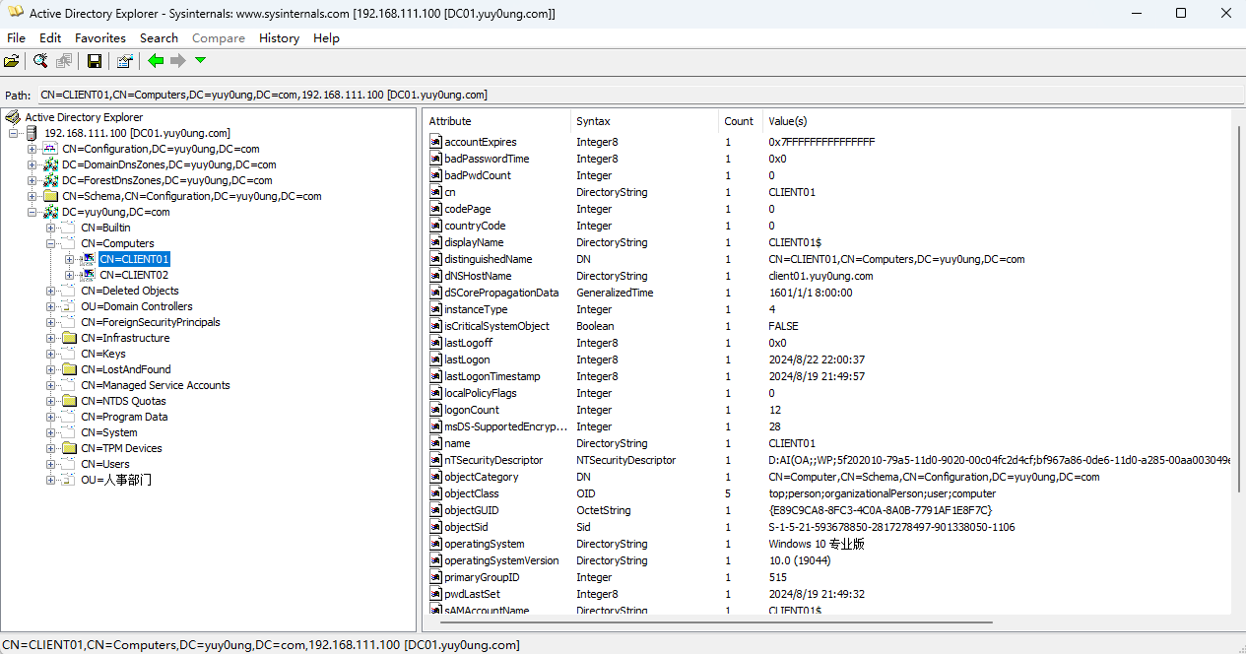Expand the CN=Users container

point(50,464)
